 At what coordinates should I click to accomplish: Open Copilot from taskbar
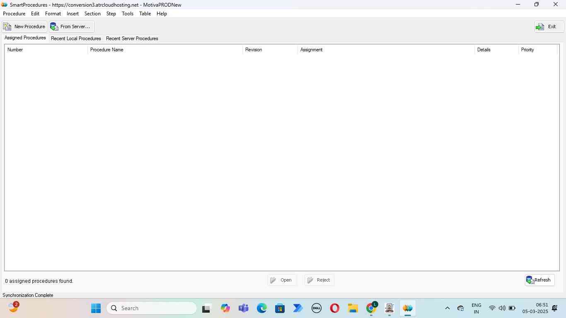[x=225, y=308]
